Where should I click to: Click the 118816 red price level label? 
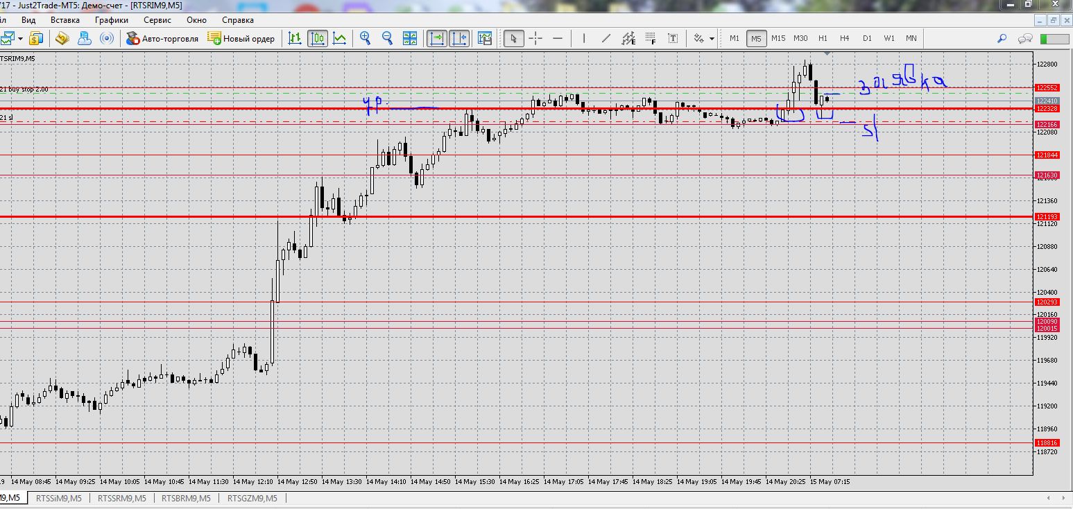click(1047, 442)
